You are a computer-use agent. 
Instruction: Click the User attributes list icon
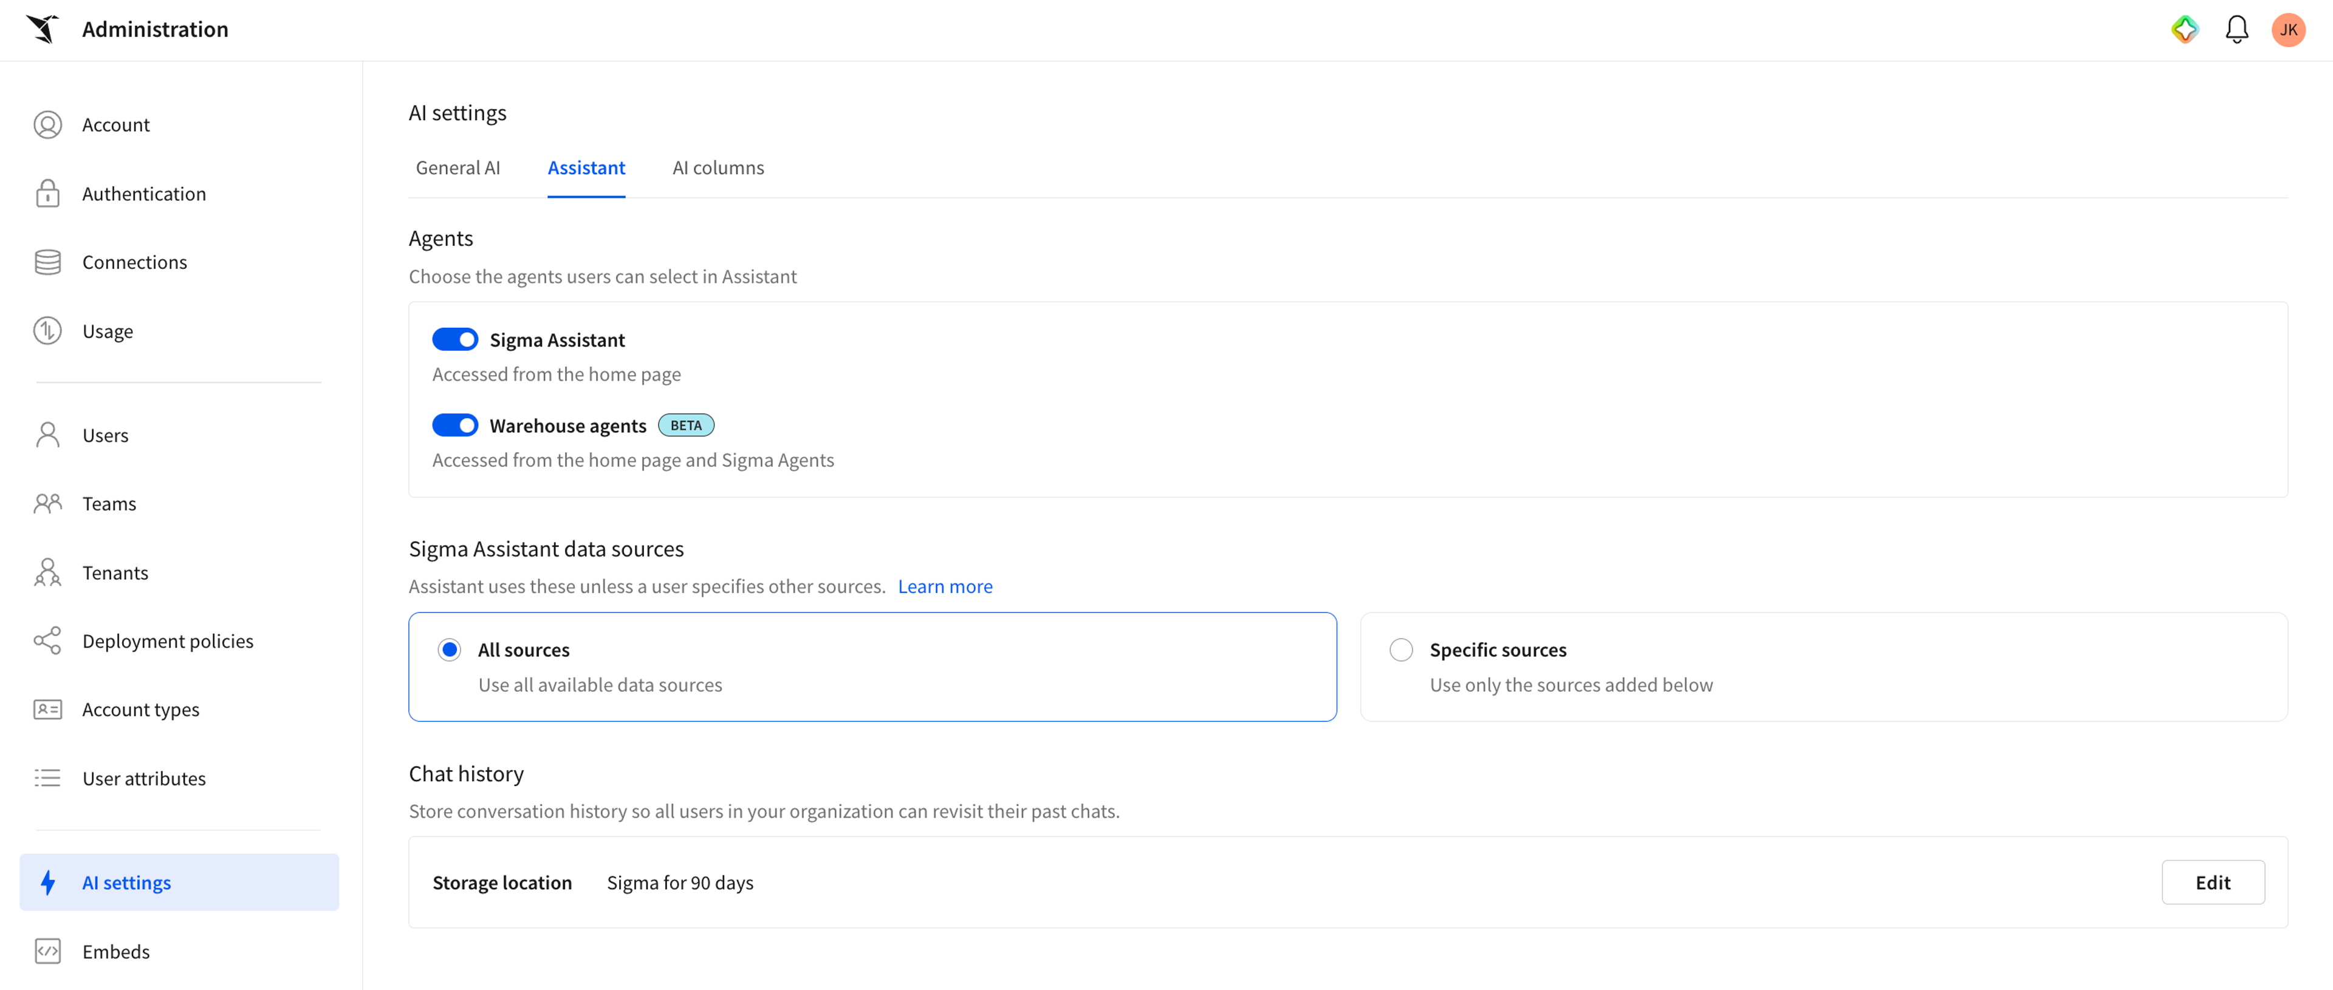48,778
